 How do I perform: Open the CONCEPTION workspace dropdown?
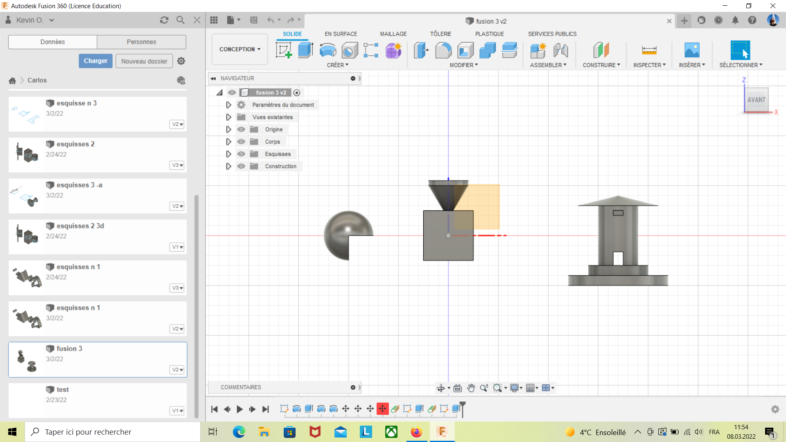(240, 49)
